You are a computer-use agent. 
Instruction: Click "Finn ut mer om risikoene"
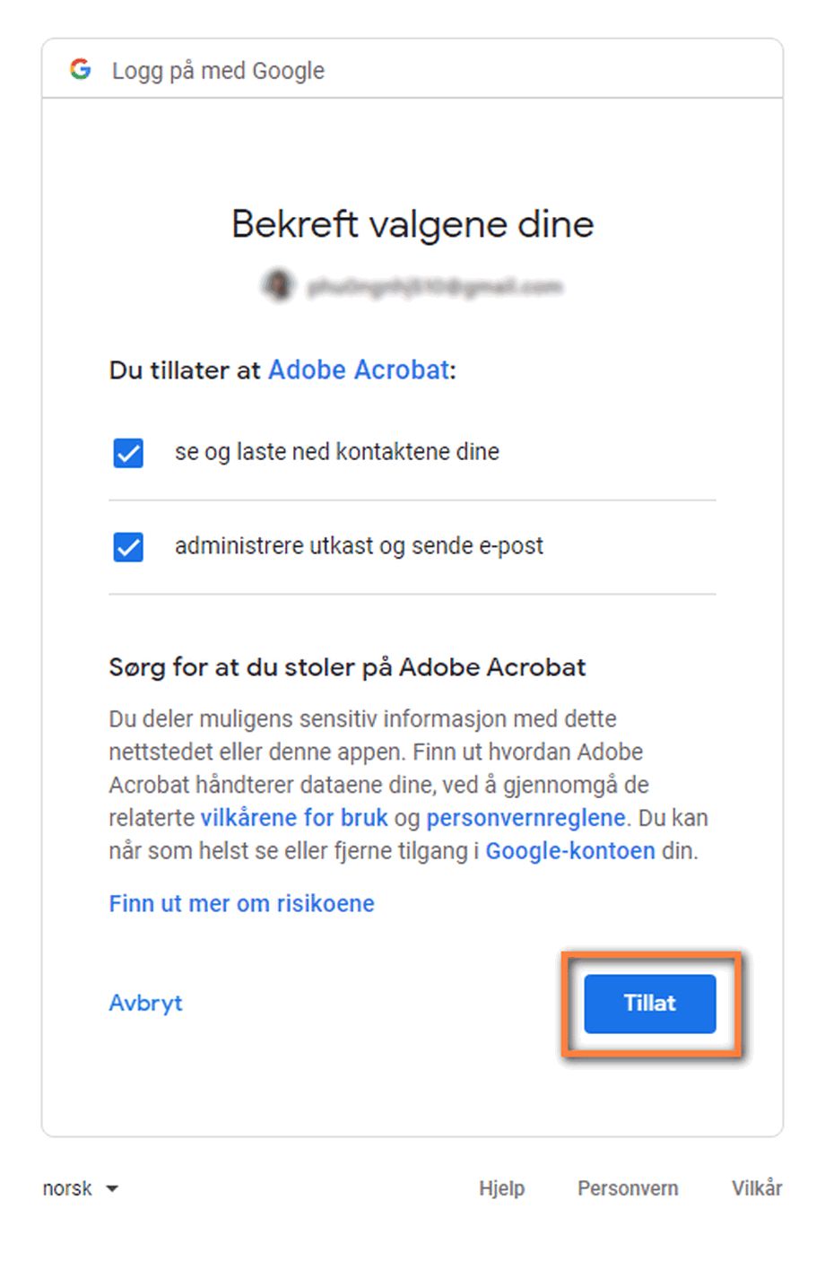[240, 903]
